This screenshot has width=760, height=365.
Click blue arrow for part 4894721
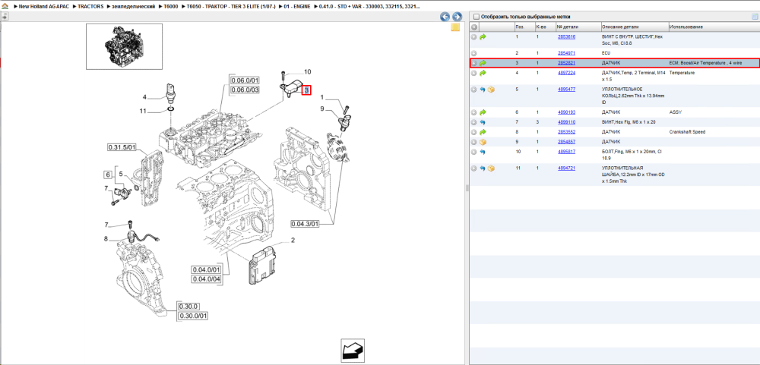pyautogui.click(x=483, y=168)
